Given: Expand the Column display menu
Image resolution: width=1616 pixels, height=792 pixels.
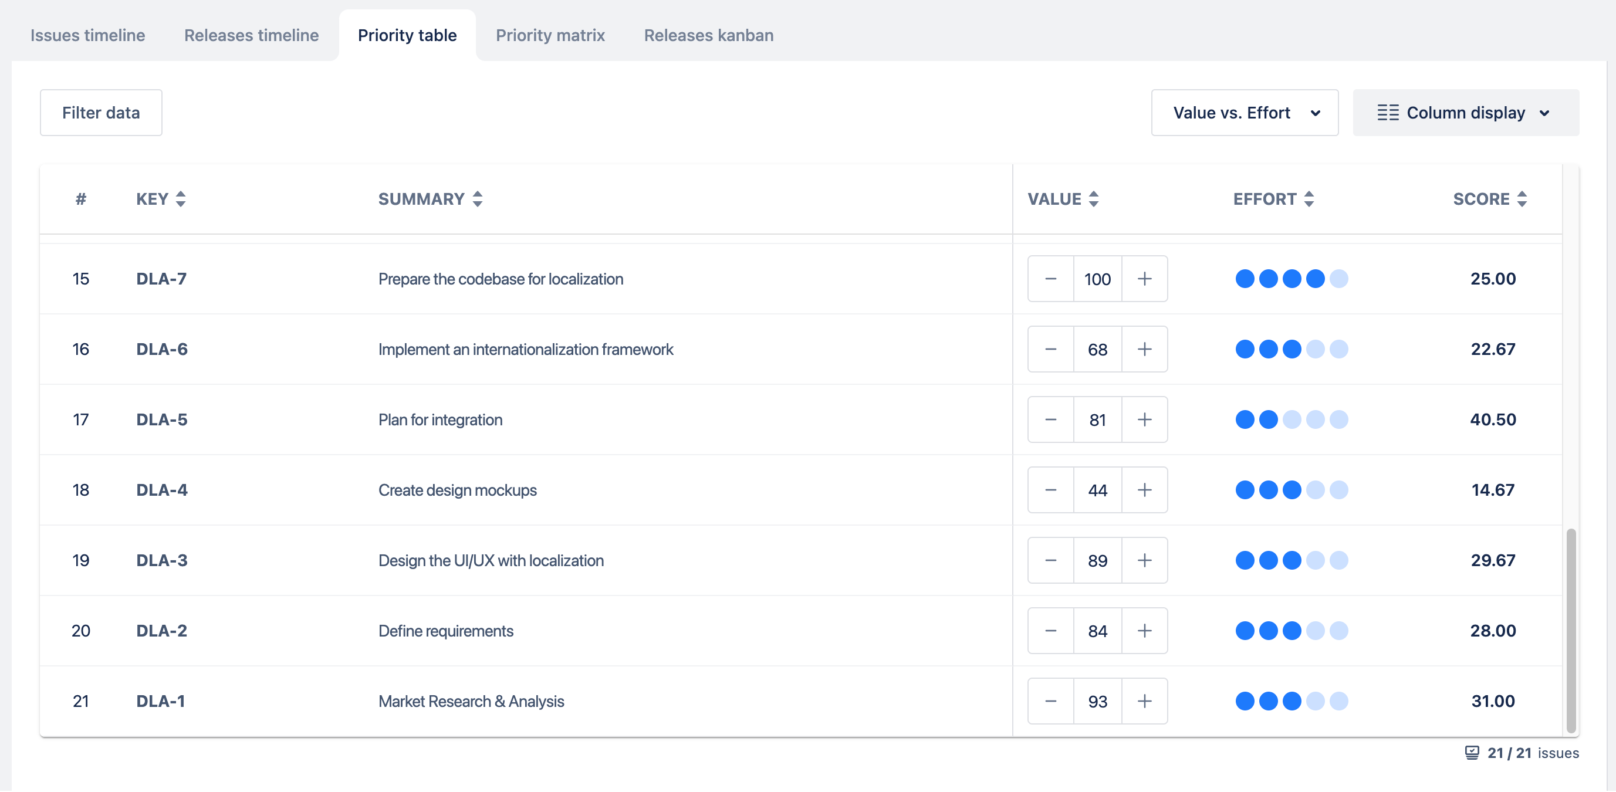Looking at the screenshot, I should [1465, 113].
